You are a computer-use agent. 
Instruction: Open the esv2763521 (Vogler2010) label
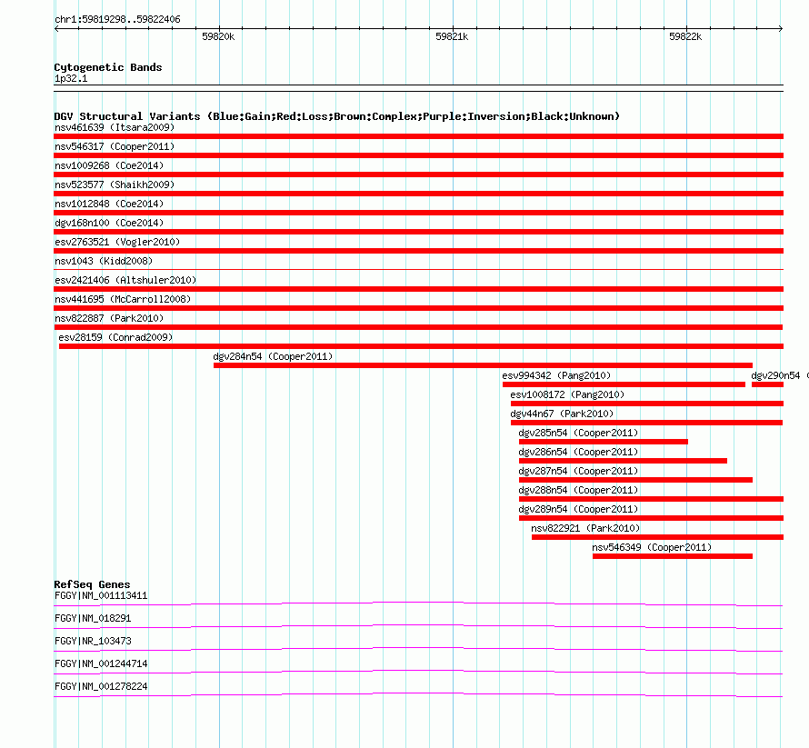click(117, 242)
